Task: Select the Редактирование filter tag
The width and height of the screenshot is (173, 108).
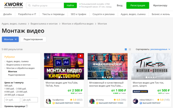Action: pos(33,39)
